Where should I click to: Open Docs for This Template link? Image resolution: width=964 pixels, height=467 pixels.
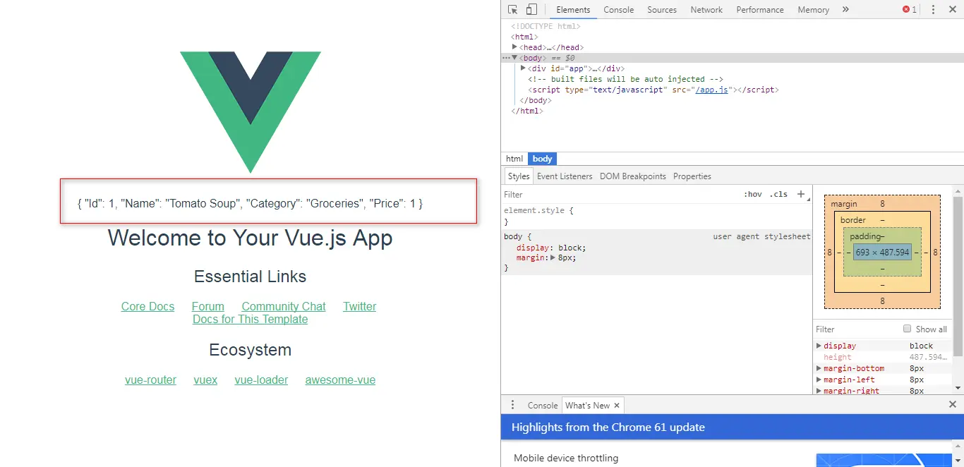(x=251, y=319)
